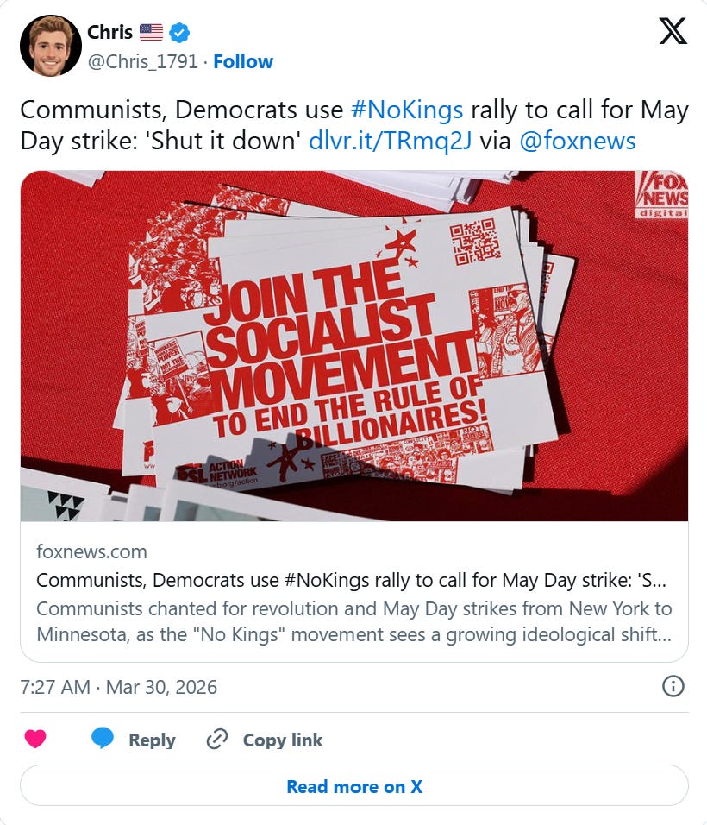The height and width of the screenshot is (825, 707).
Task: Open the tweet info circle icon
Action: (x=673, y=686)
